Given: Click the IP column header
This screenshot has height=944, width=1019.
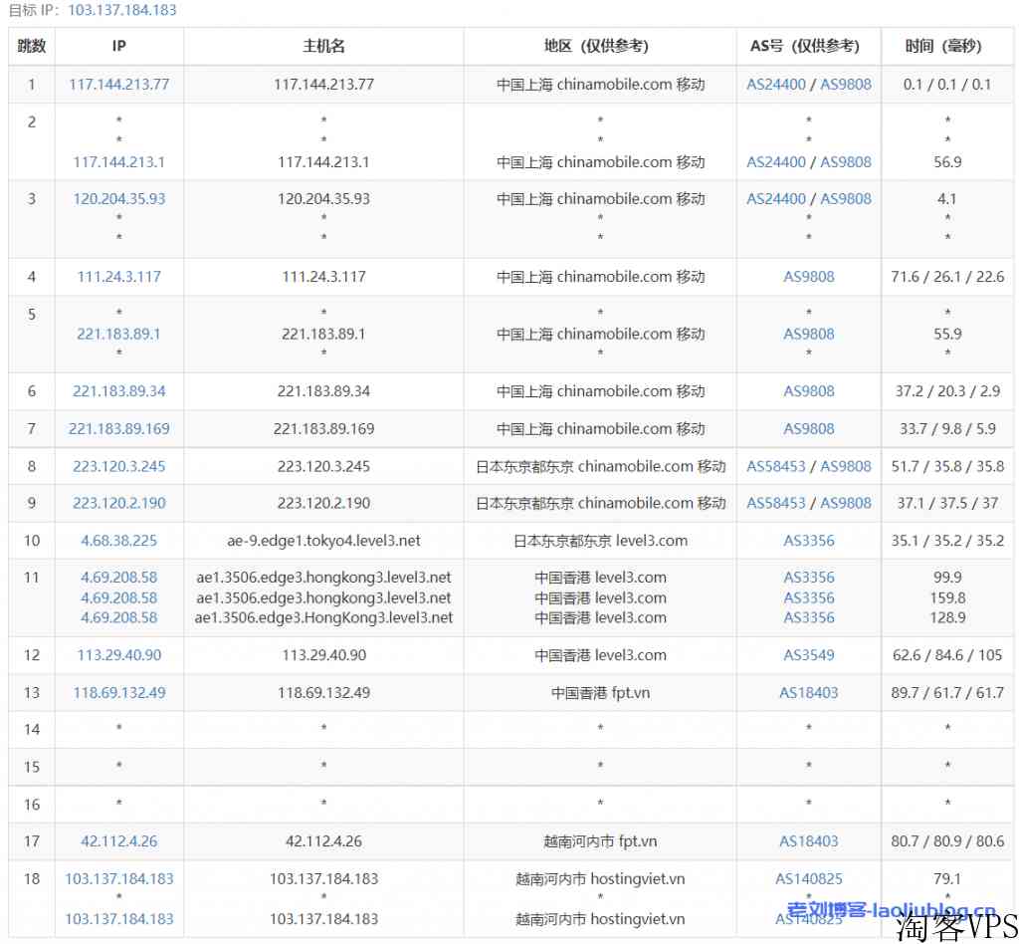Looking at the screenshot, I should 119,46.
